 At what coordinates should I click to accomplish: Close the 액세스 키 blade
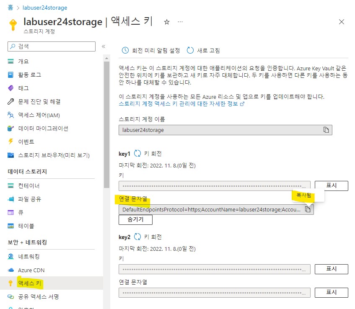tap(342, 22)
